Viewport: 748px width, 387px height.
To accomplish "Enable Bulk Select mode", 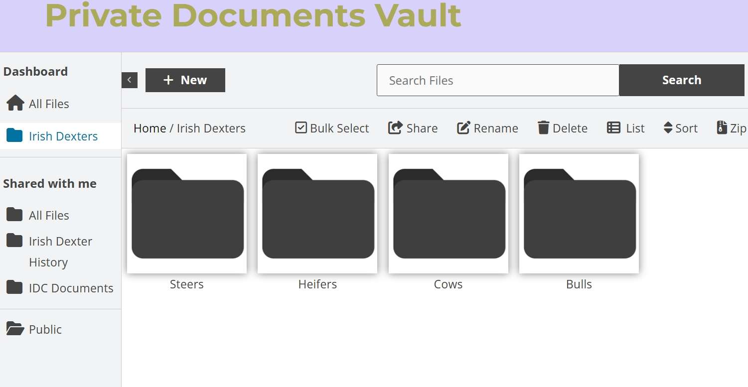I will [300, 128].
